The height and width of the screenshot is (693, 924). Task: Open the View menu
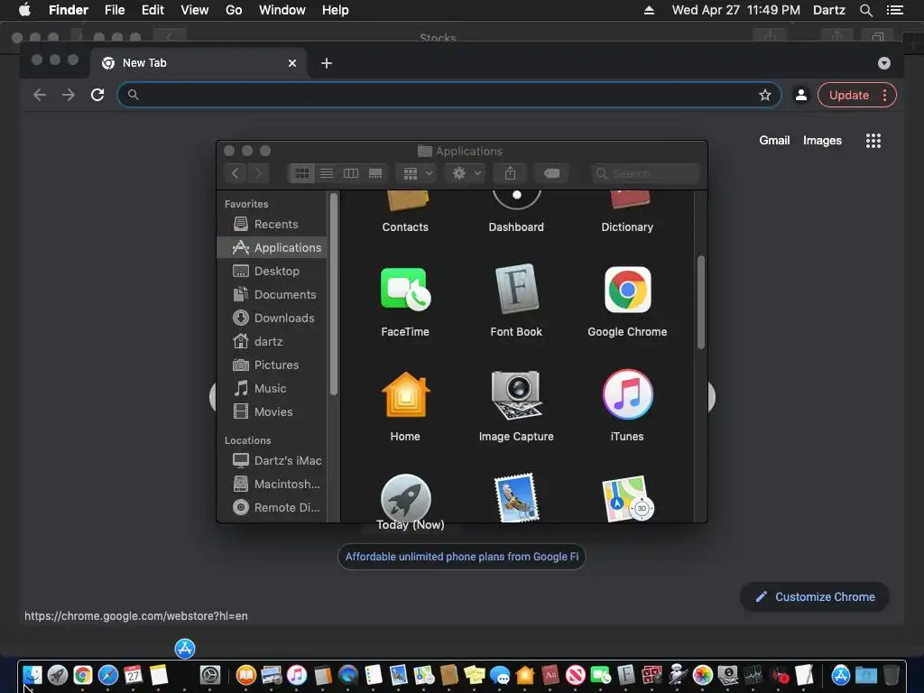point(195,10)
